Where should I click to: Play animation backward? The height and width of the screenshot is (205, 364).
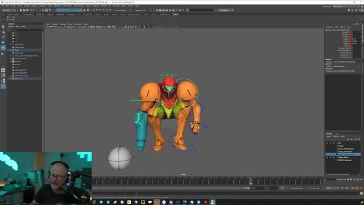(348, 179)
